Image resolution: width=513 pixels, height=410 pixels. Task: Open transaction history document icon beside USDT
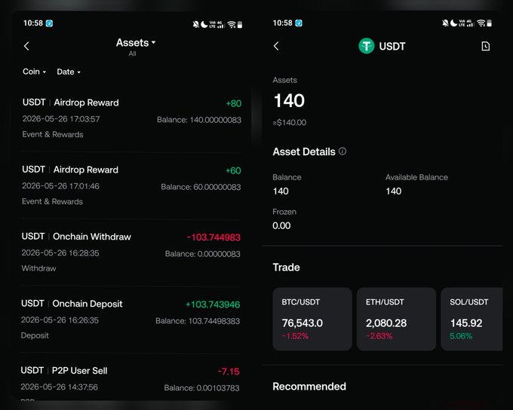tap(486, 46)
